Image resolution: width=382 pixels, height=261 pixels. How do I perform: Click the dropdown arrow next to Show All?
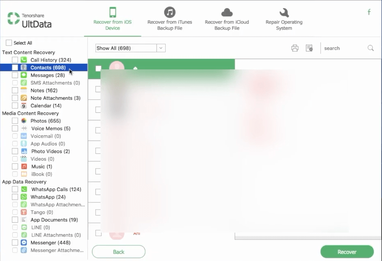pyautogui.click(x=161, y=48)
